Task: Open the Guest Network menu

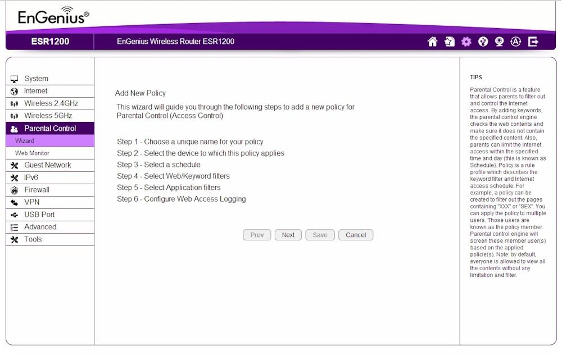Action: 50,165
